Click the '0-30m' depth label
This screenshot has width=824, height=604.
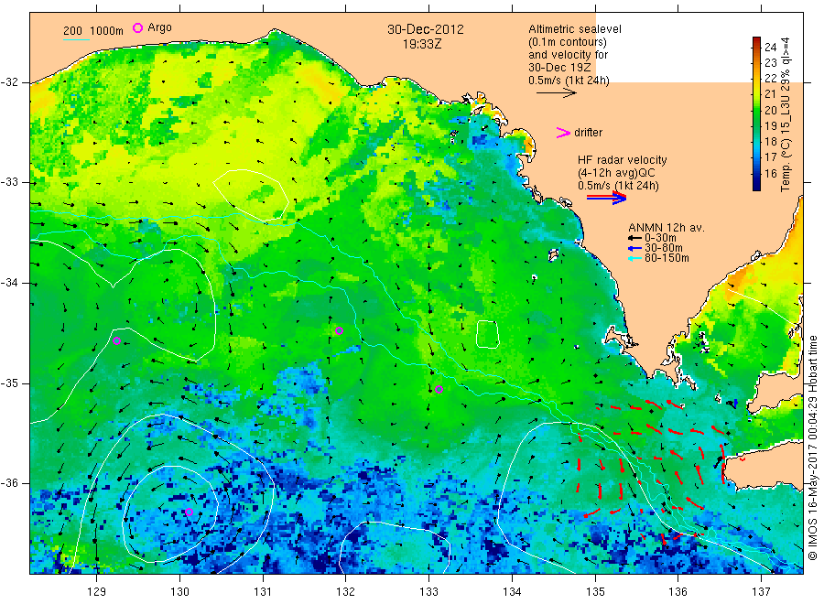coord(660,238)
